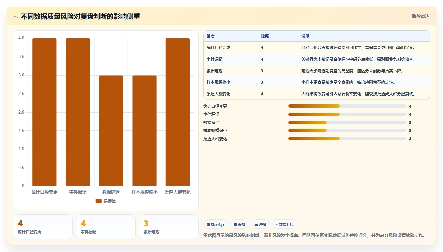Click the 数据 column header
This screenshot has width=443, height=252.
(265, 36)
